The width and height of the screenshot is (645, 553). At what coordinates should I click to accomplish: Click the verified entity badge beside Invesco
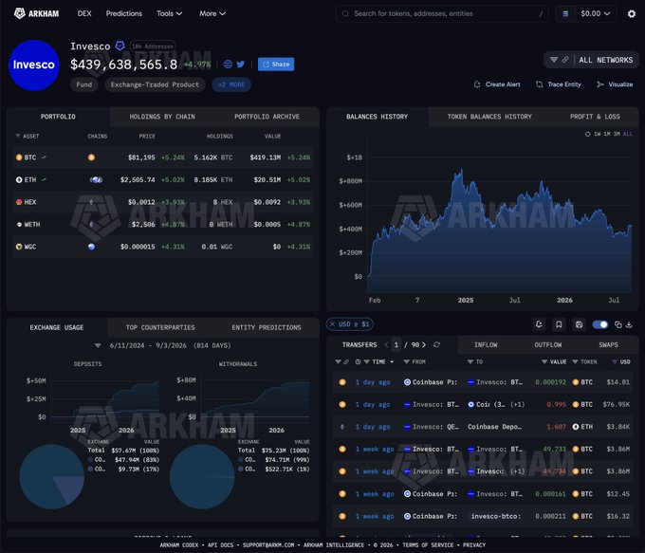click(x=120, y=46)
